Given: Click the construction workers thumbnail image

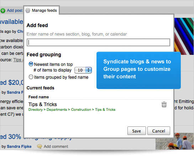Looking at the screenshot, I should point(174,141).
